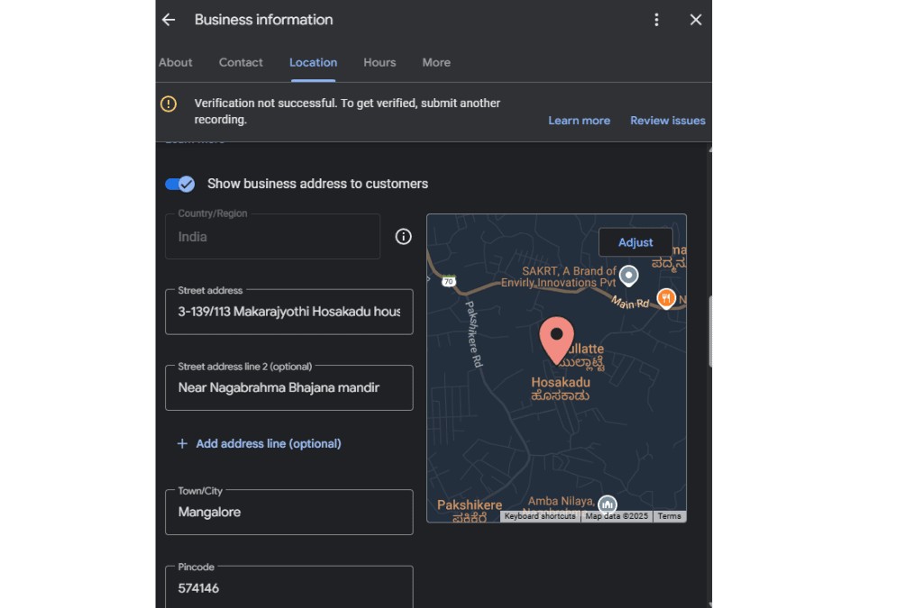Open the Hours tab
The image size is (923, 608).
379,62
